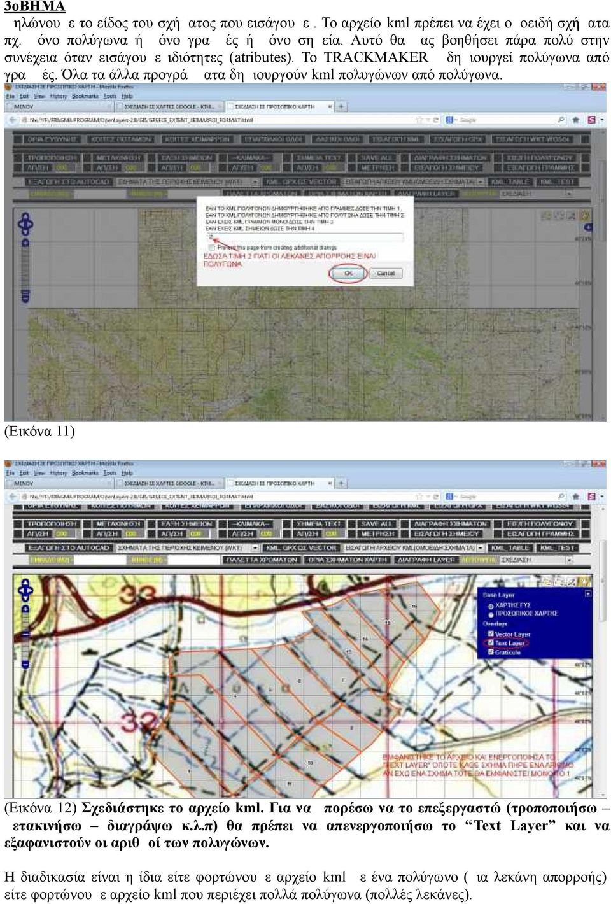This screenshot has width=611, height=904.
Task: Click ΔΑΣΙΚΟΙ ΟΔΟΙ button in upper window
Action: 337,139
